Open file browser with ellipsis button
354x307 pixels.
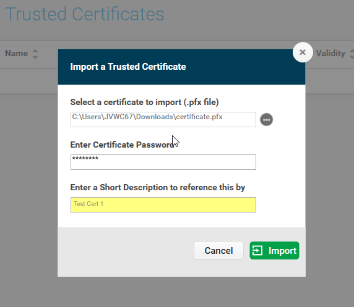point(266,120)
